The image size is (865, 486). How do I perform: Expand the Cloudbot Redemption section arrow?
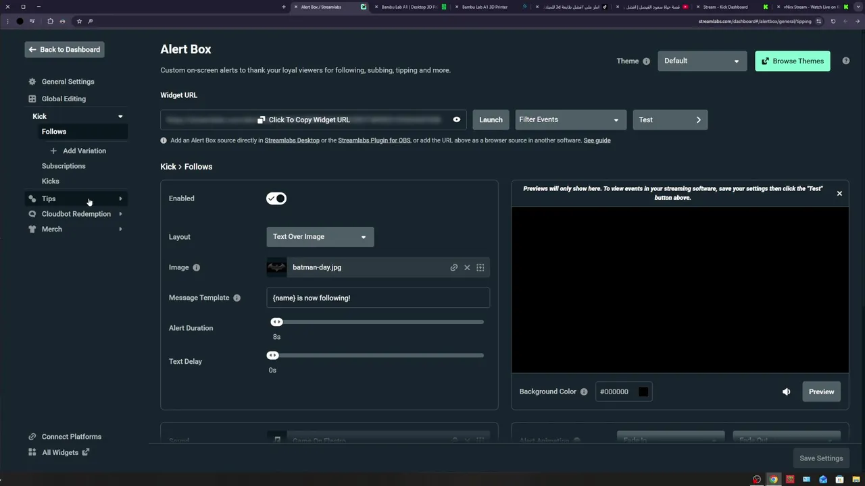[x=120, y=214]
